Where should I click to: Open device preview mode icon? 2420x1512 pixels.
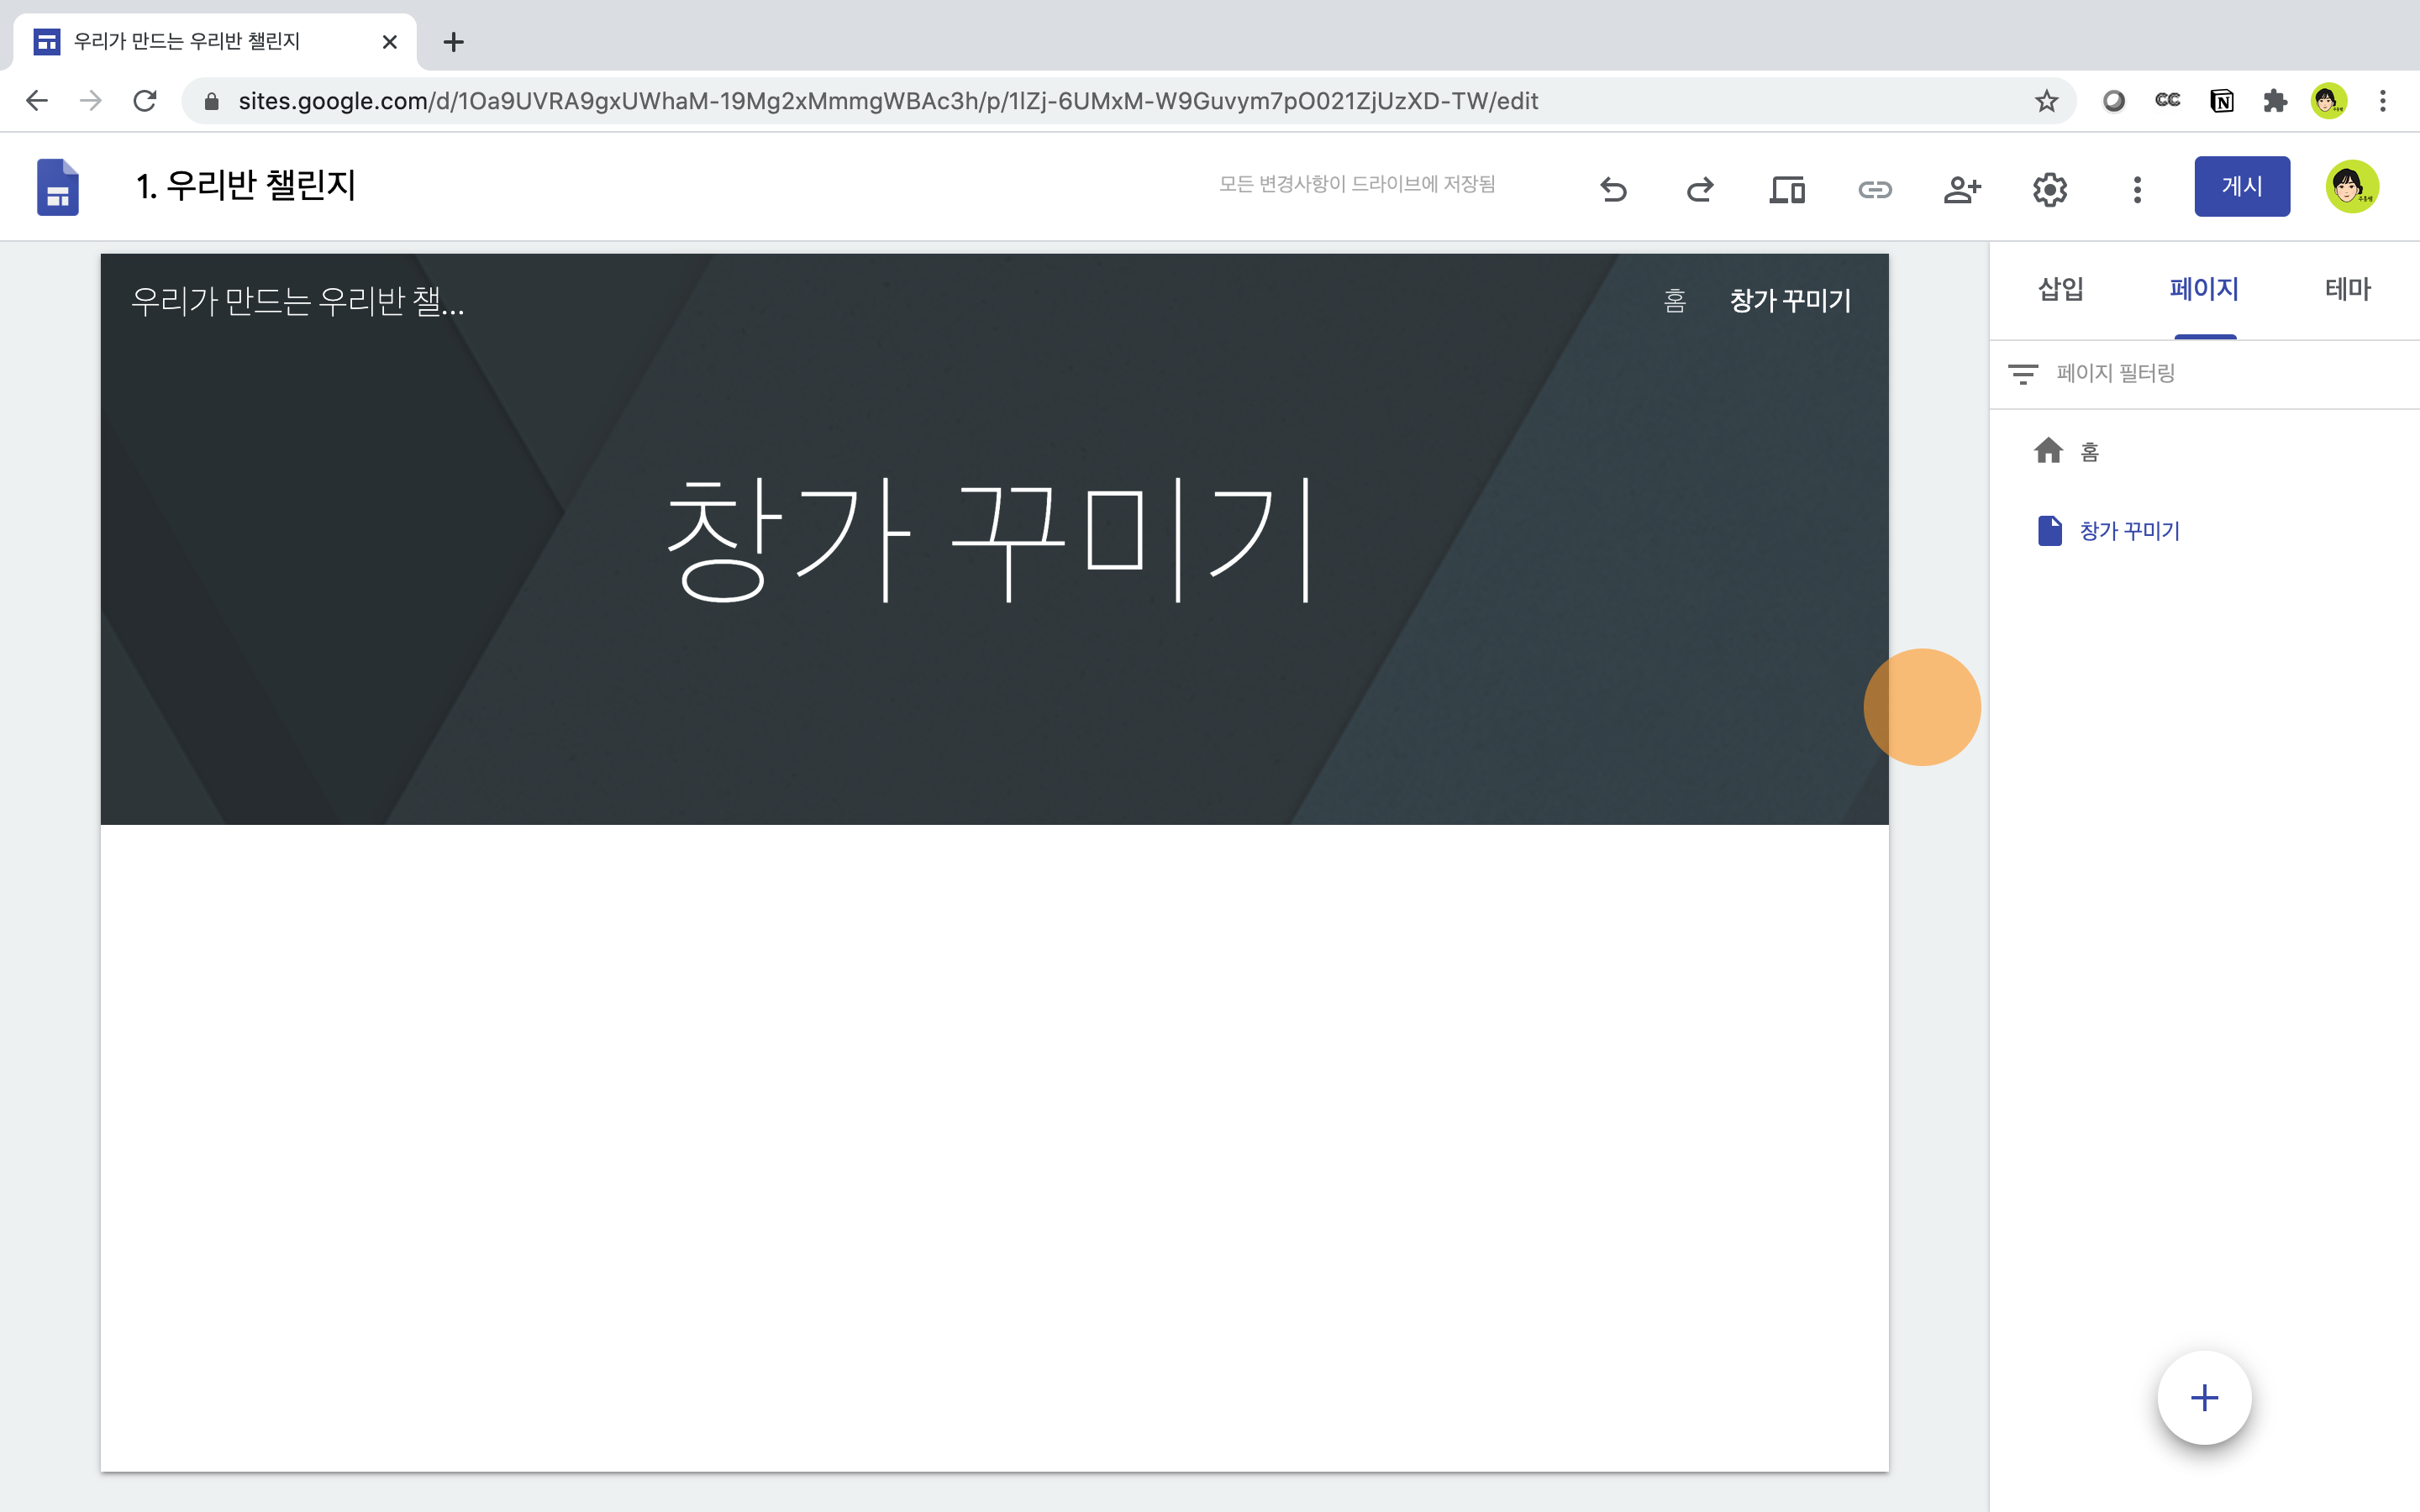(x=1787, y=188)
